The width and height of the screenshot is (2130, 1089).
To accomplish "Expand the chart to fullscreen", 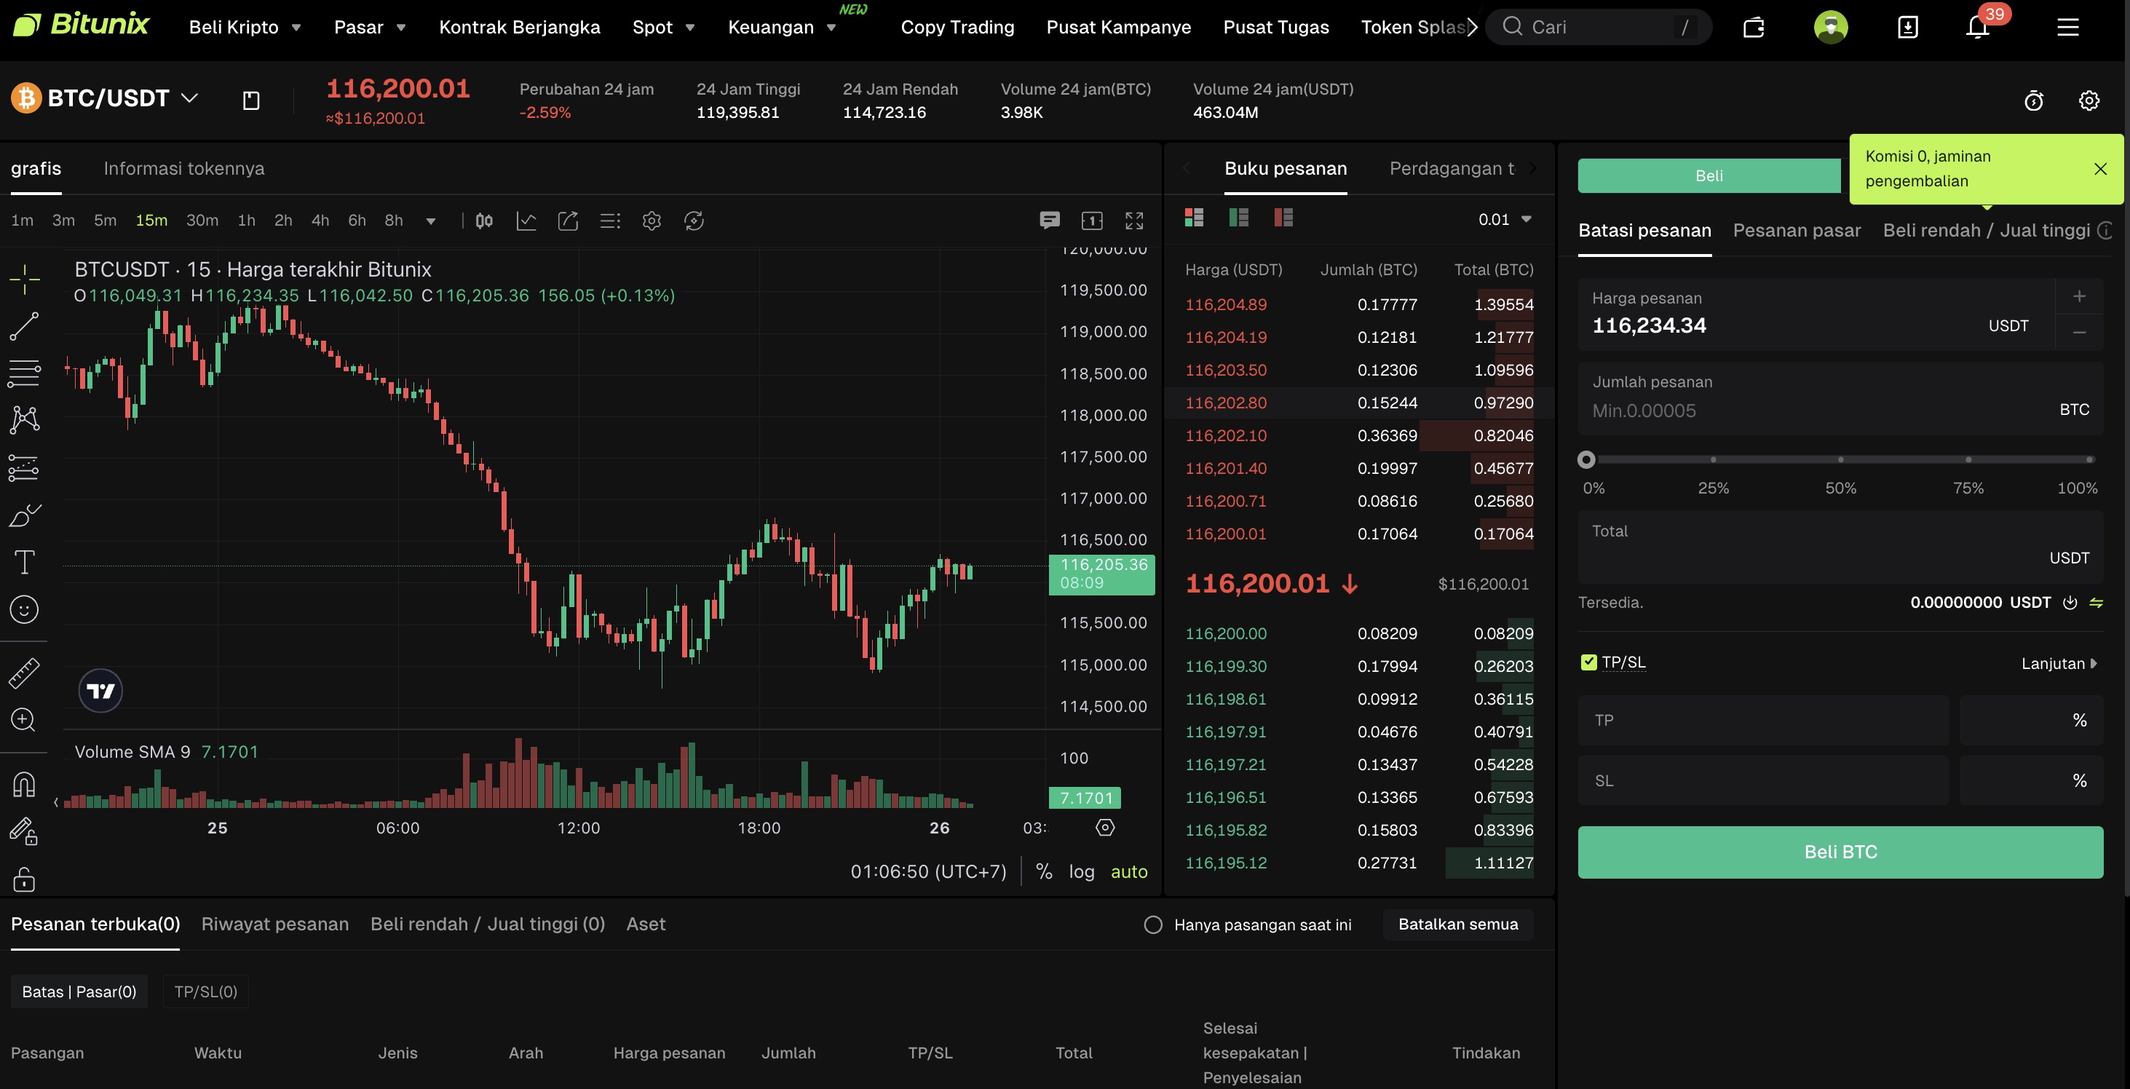I will pos(1133,221).
